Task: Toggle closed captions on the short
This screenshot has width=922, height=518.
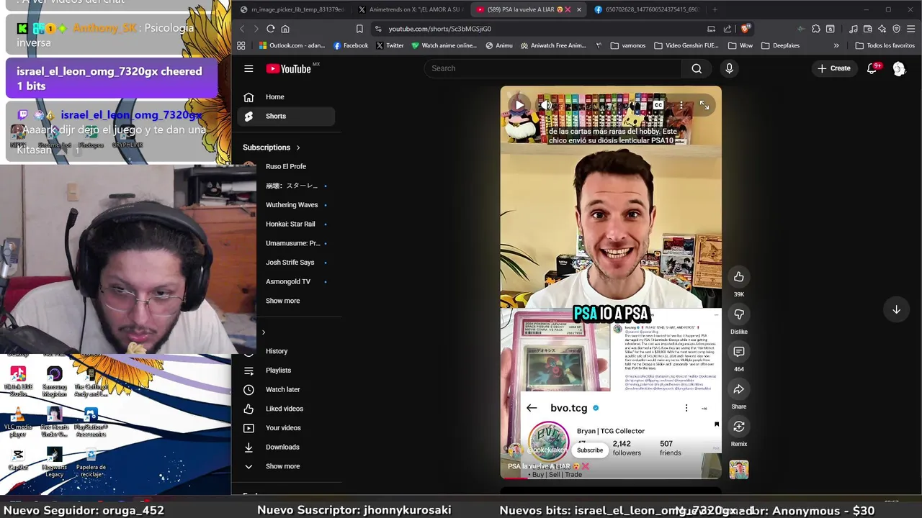Action: pyautogui.click(x=658, y=105)
